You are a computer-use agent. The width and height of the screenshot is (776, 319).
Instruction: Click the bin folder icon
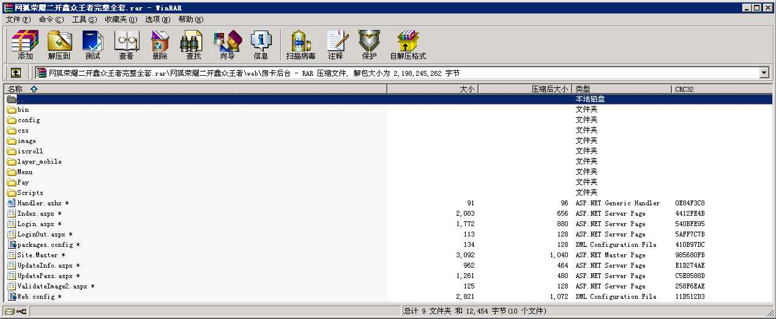[12, 110]
